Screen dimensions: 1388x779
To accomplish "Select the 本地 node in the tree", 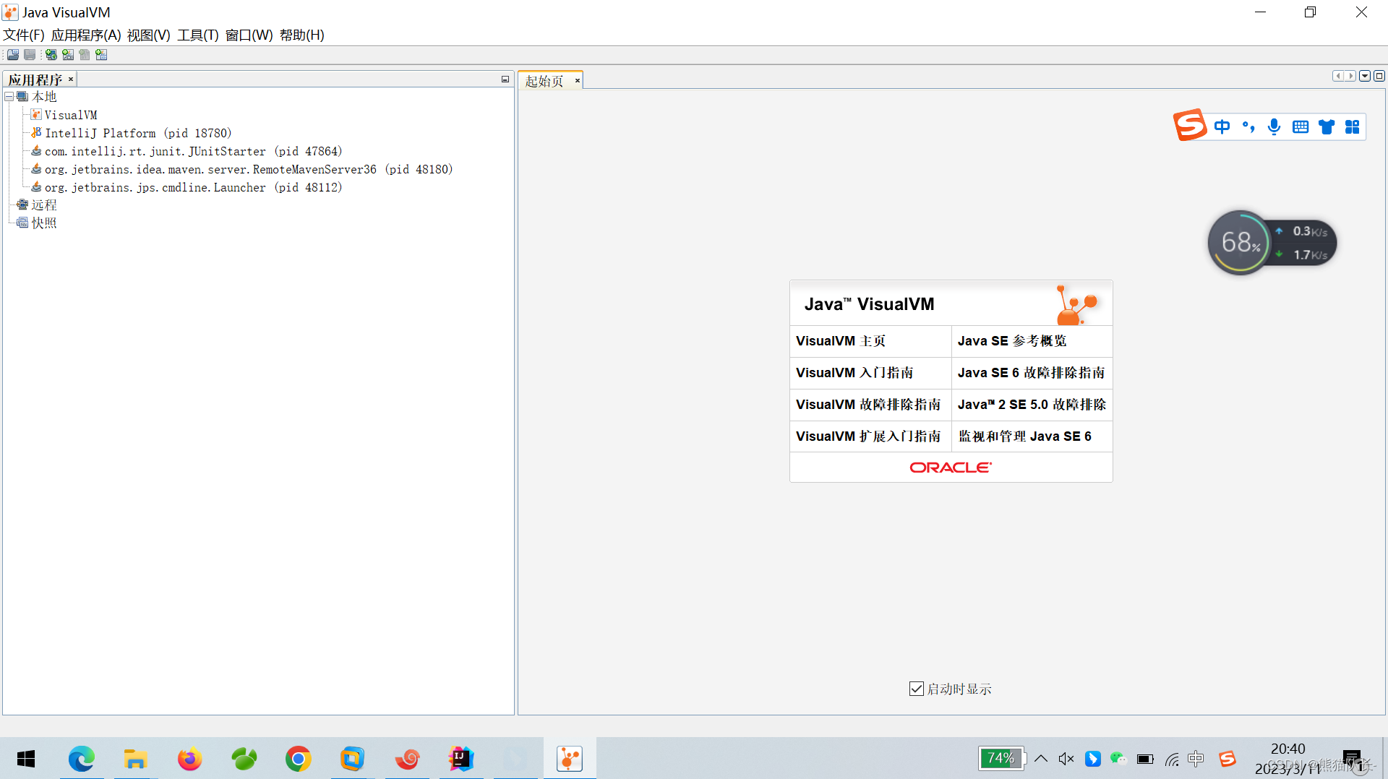I will pyautogui.click(x=44, y=96).
